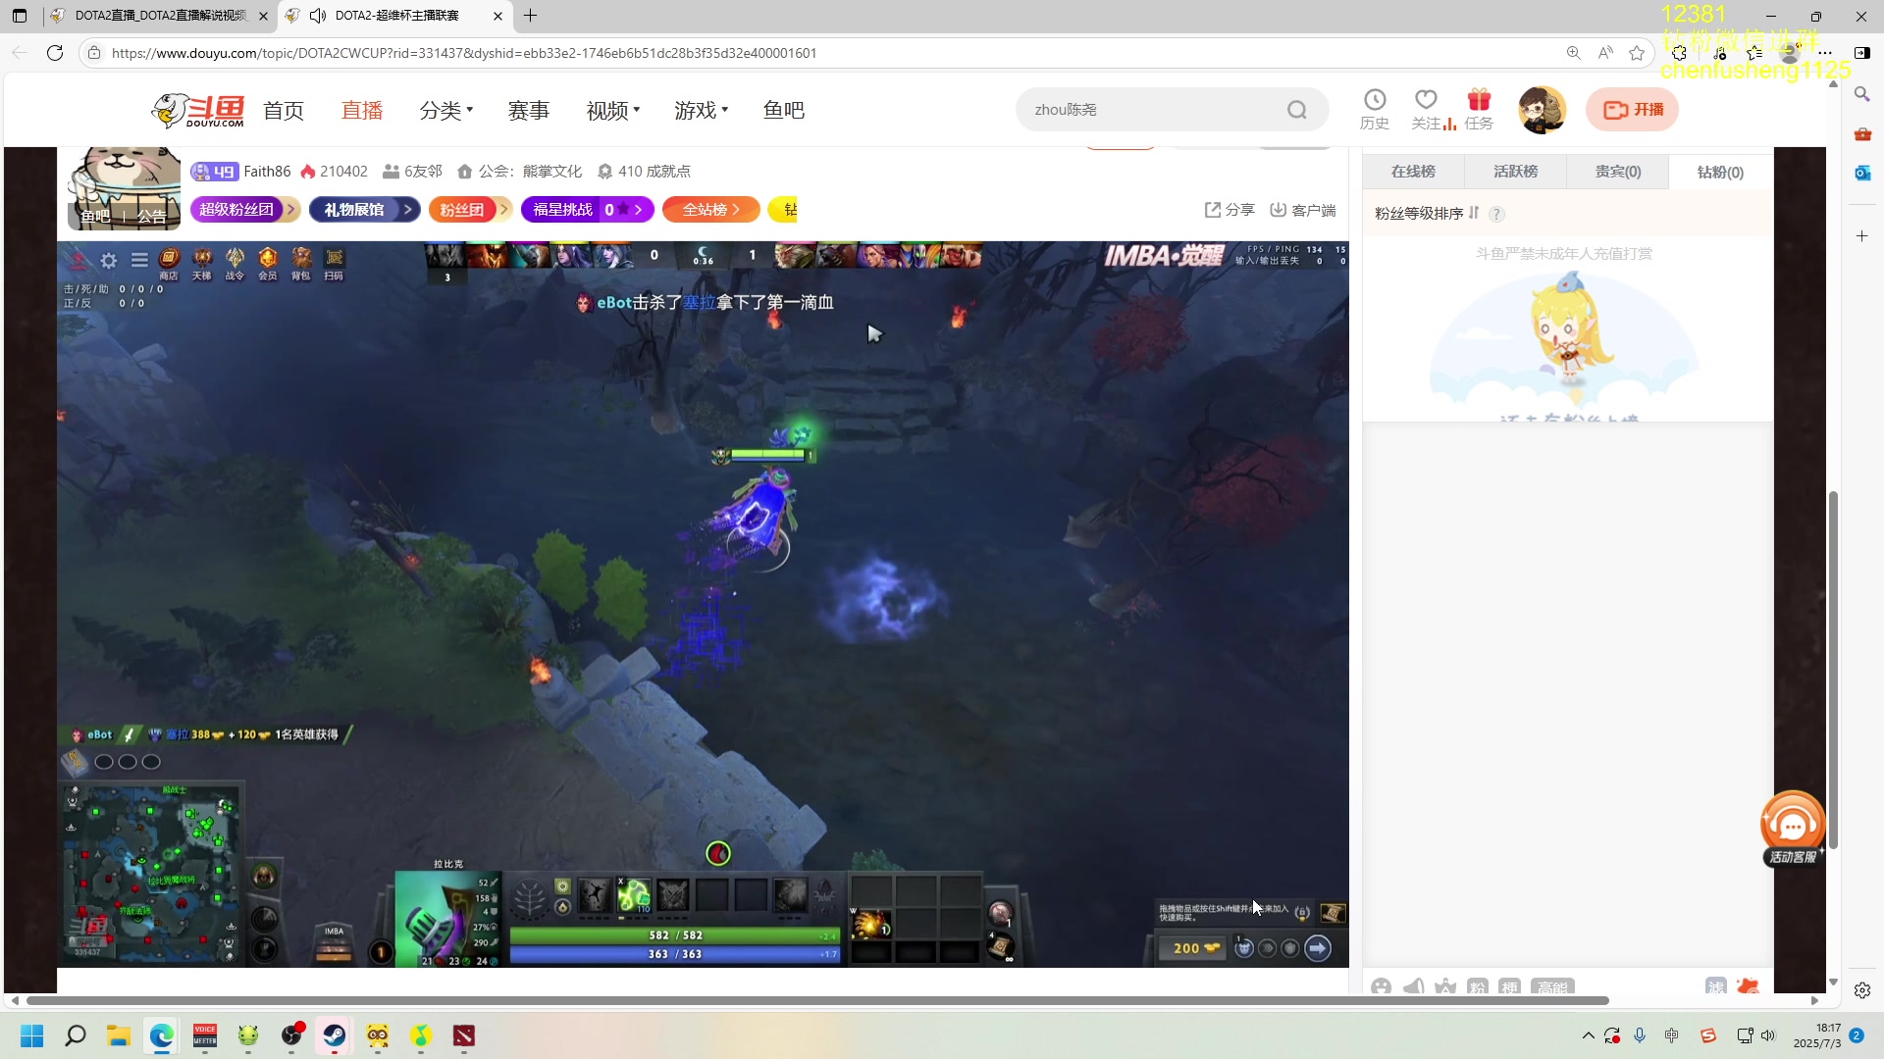Switch to the first DOTA2直播 browser tab
Screen dimensions: 1884x1059
tap(161, 16)
